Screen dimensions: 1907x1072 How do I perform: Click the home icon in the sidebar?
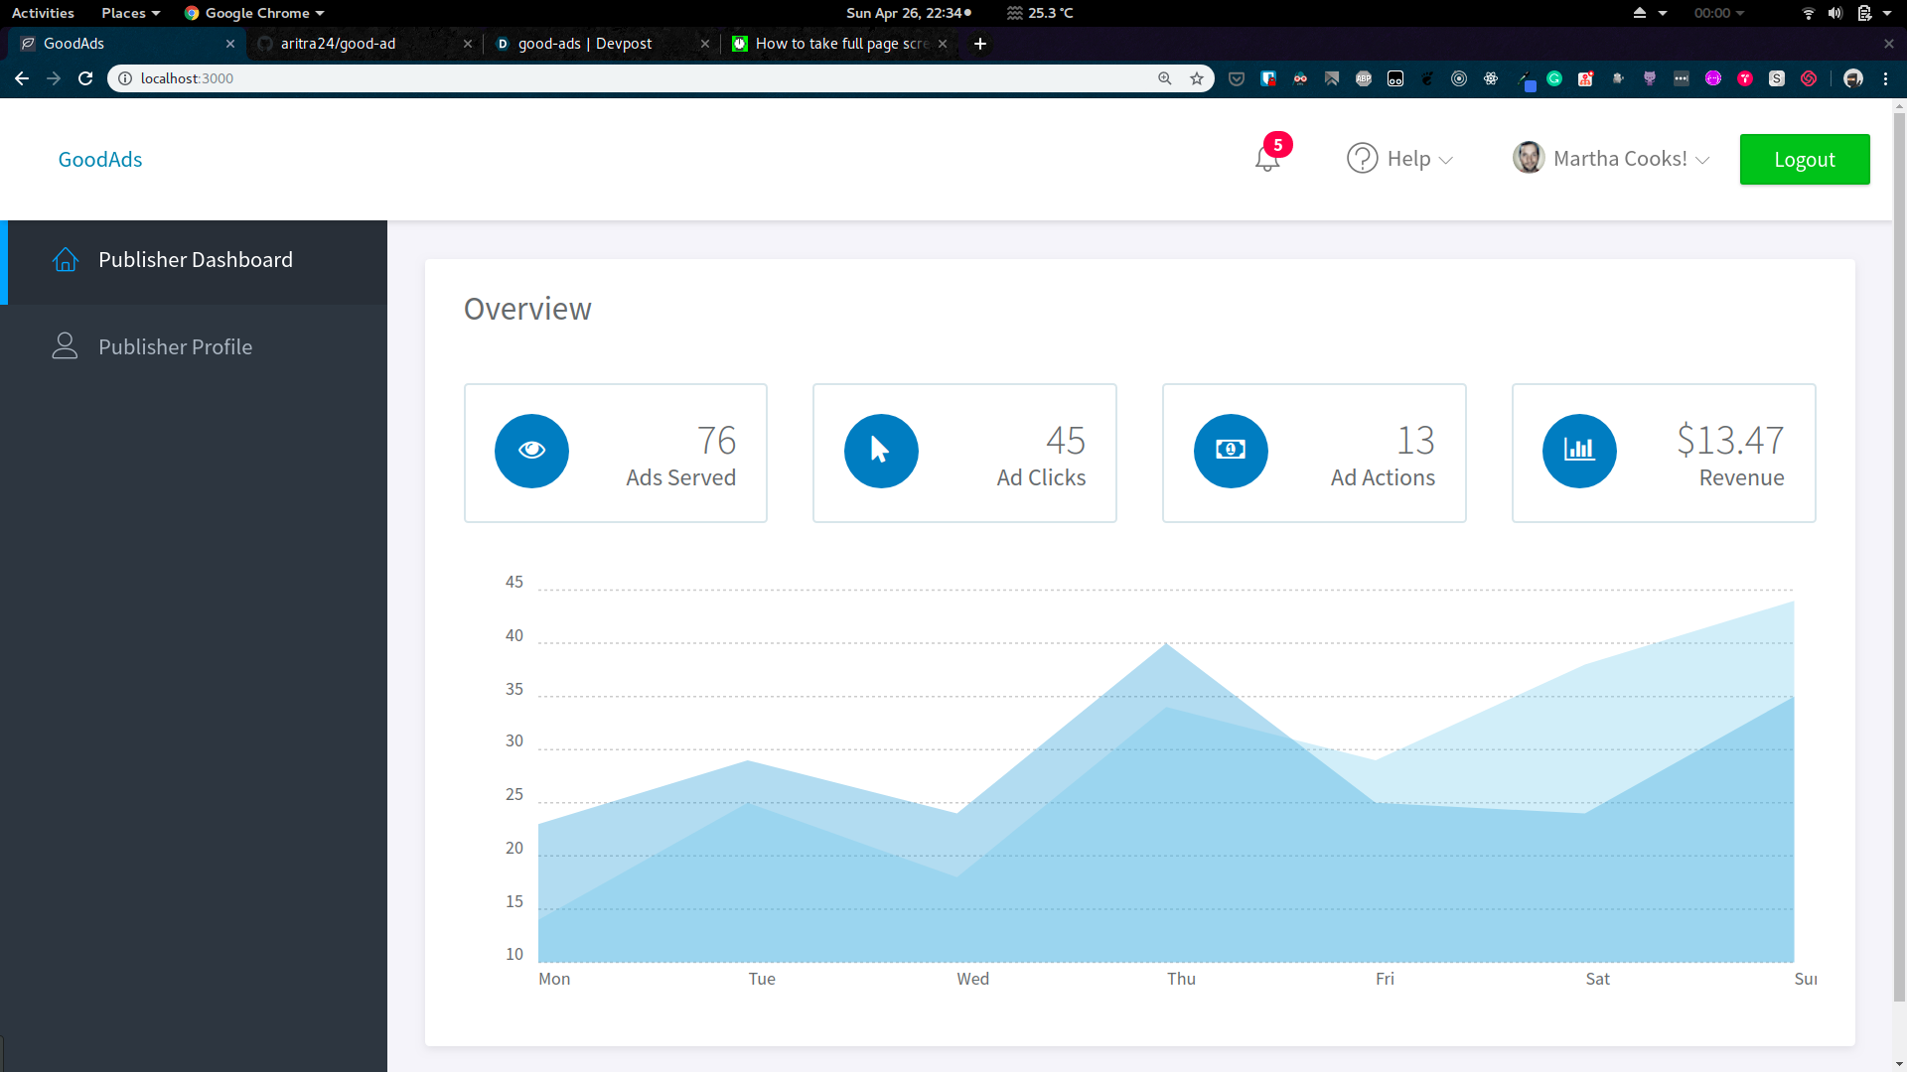[66, 260]
